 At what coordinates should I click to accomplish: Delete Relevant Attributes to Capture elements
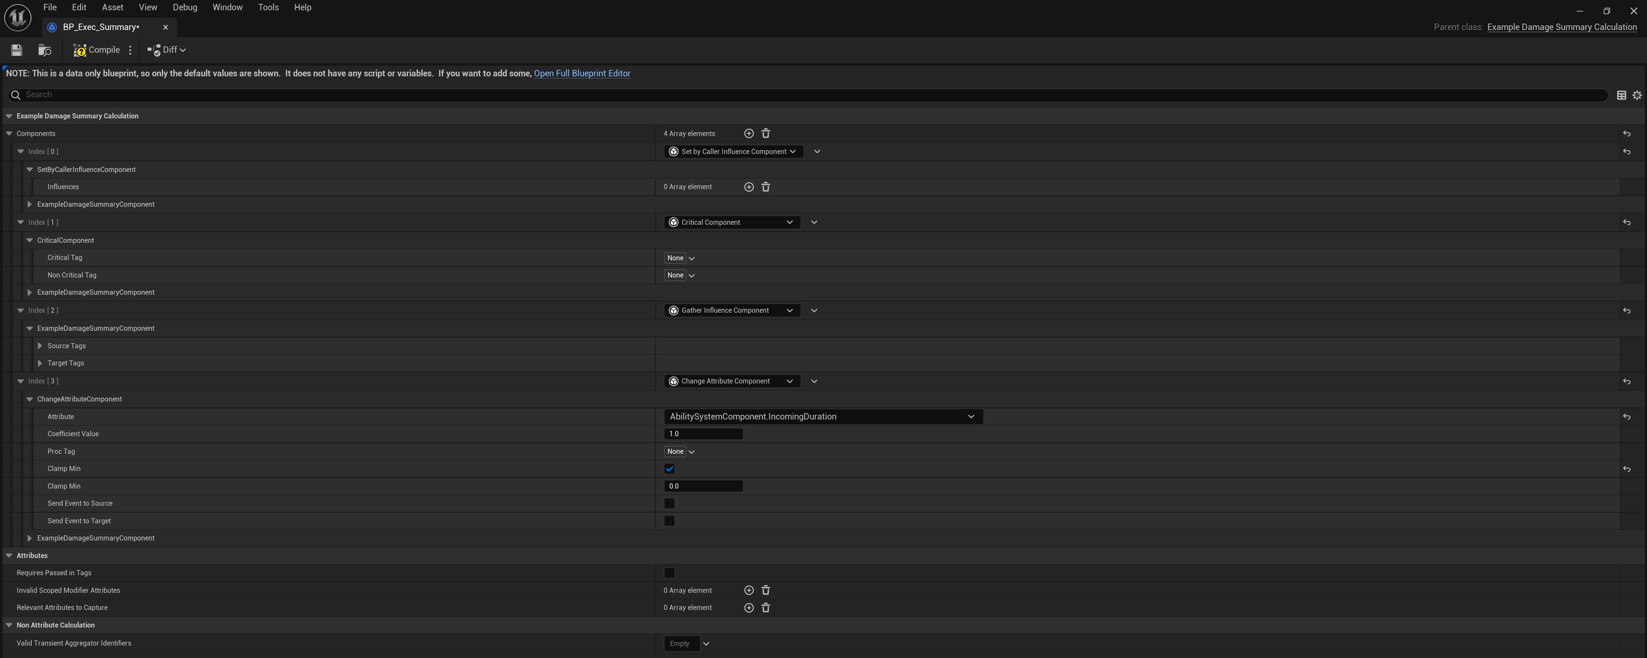coord(765,608)
